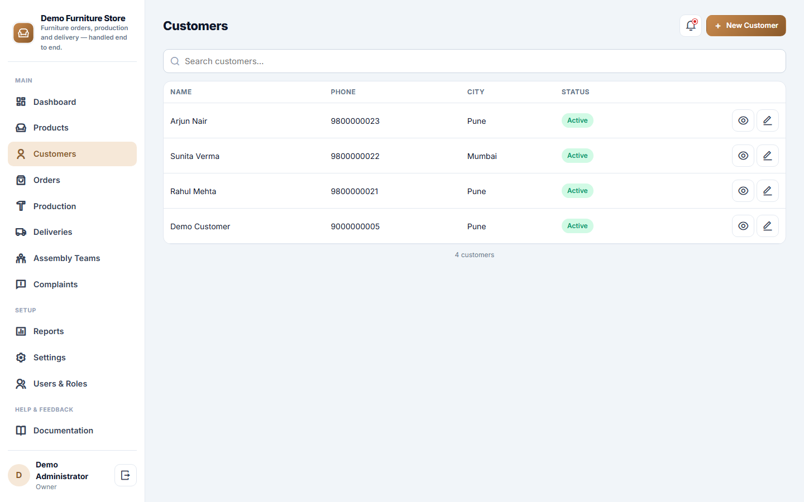This screenshot has width=804, height=502.
Task: Log out using the sign-out icon
Action: pos(126,475)
